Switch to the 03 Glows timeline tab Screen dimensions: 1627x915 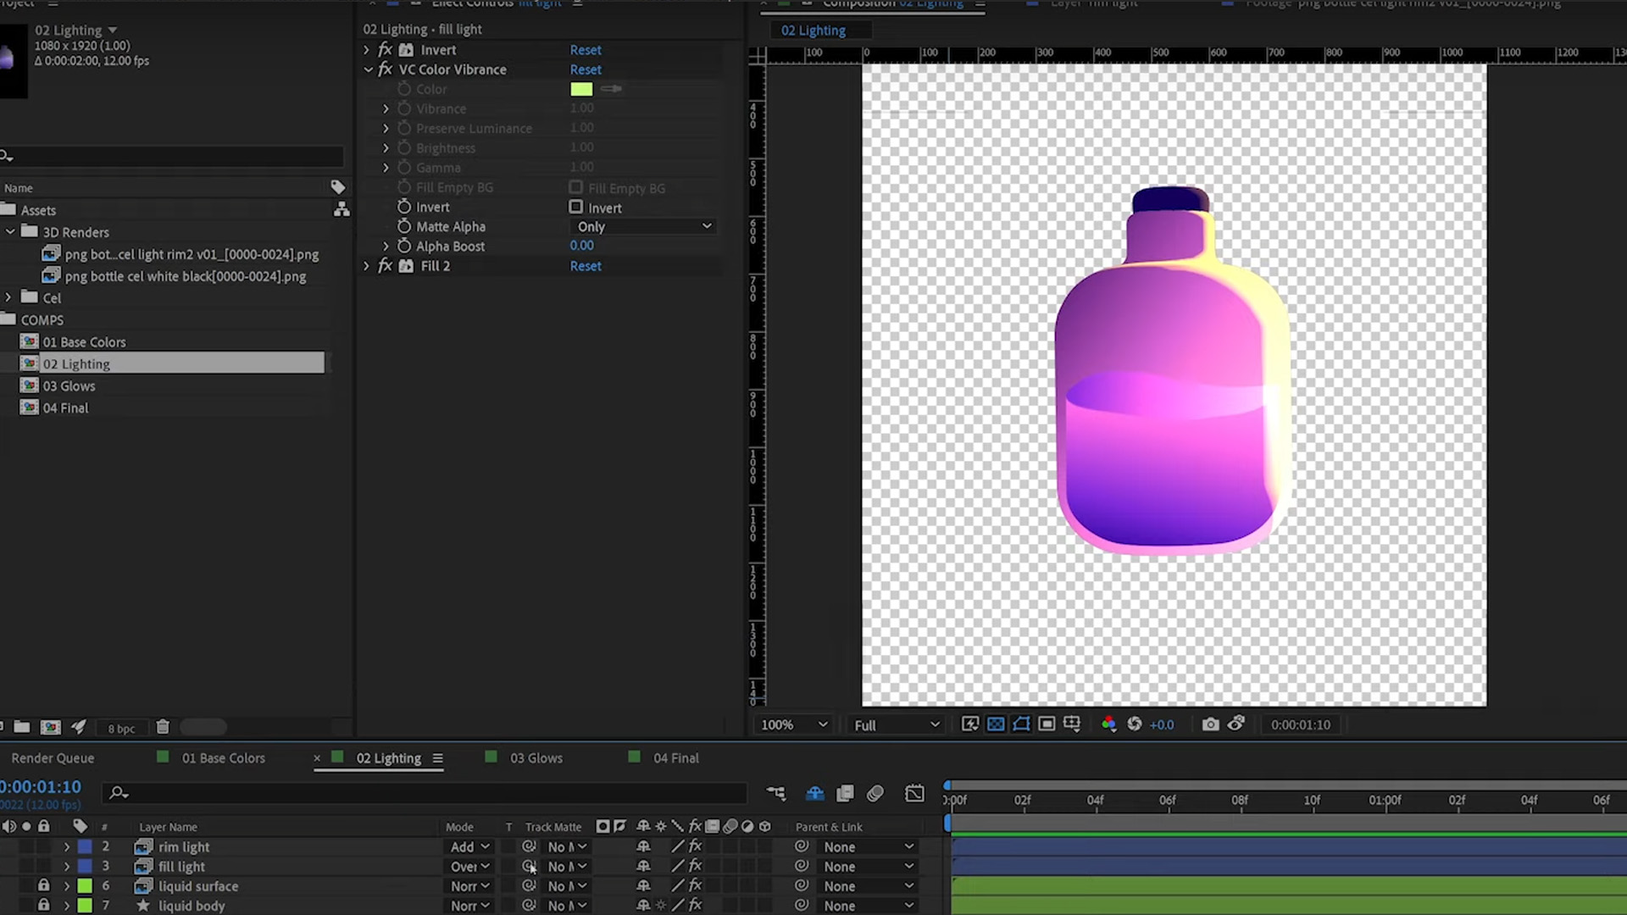[536, 758]
